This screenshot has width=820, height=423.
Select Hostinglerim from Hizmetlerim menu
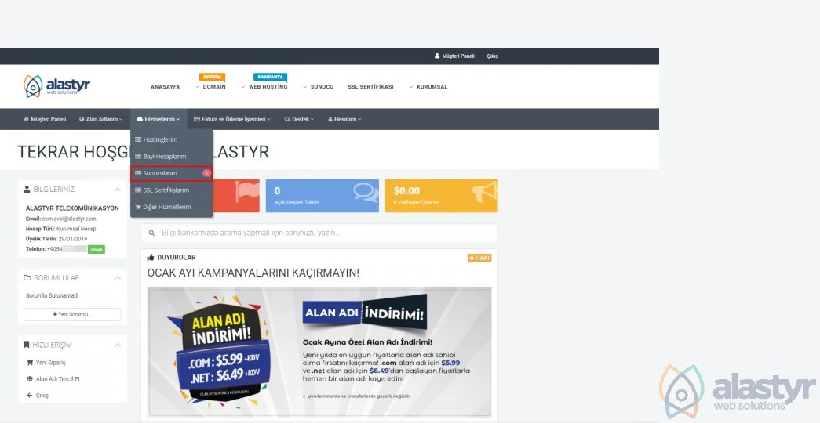coord(172,139)
